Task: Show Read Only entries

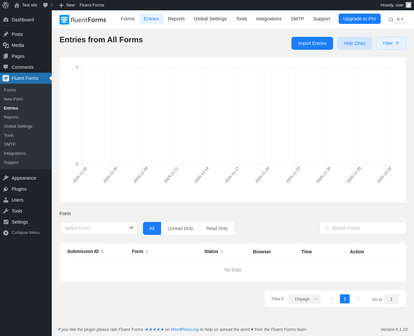Action: (x=217, y=228)
